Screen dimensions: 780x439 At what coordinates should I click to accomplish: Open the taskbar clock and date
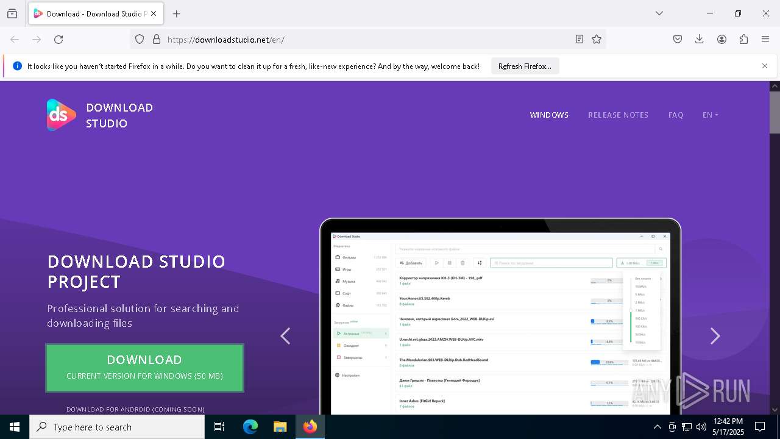tap(728, 427)
